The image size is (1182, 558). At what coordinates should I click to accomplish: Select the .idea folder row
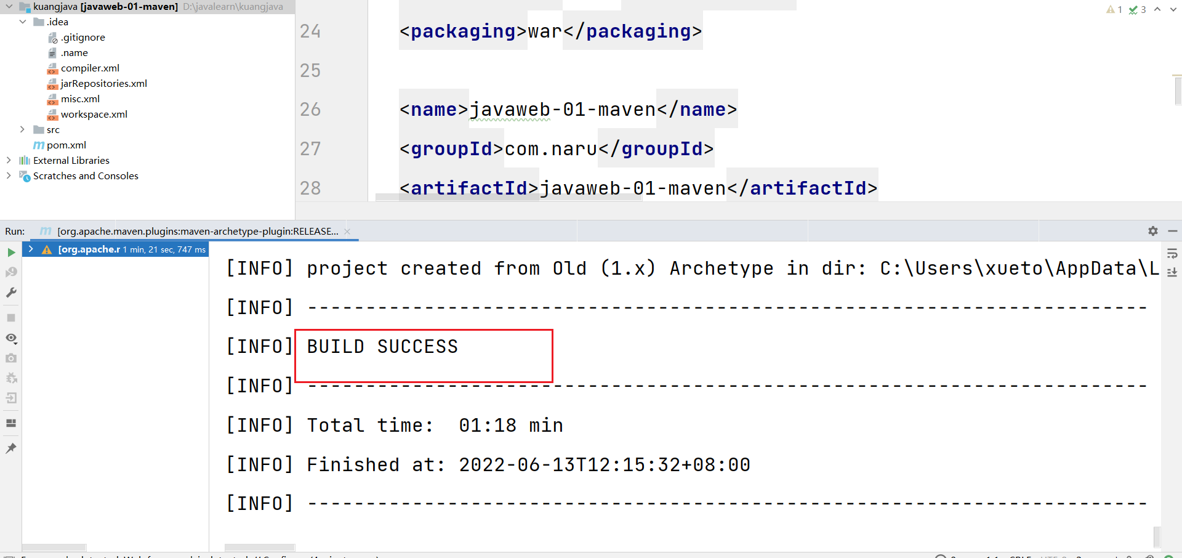coord(147,22)
